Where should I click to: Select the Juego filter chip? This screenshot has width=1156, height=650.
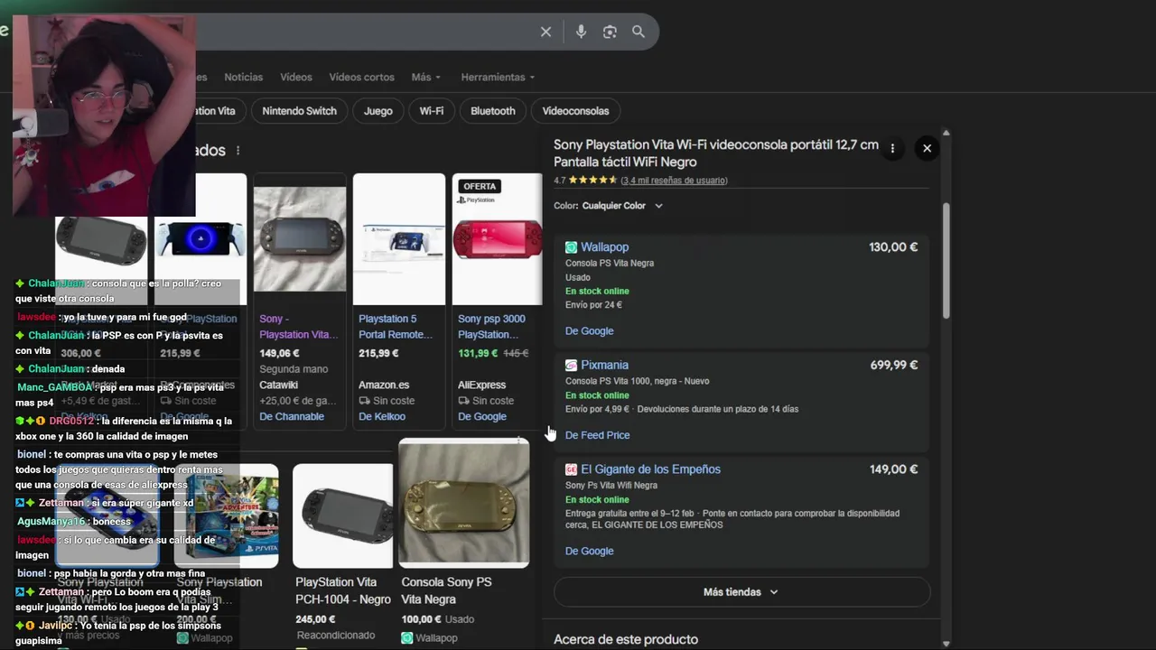(x=378, y=111)
